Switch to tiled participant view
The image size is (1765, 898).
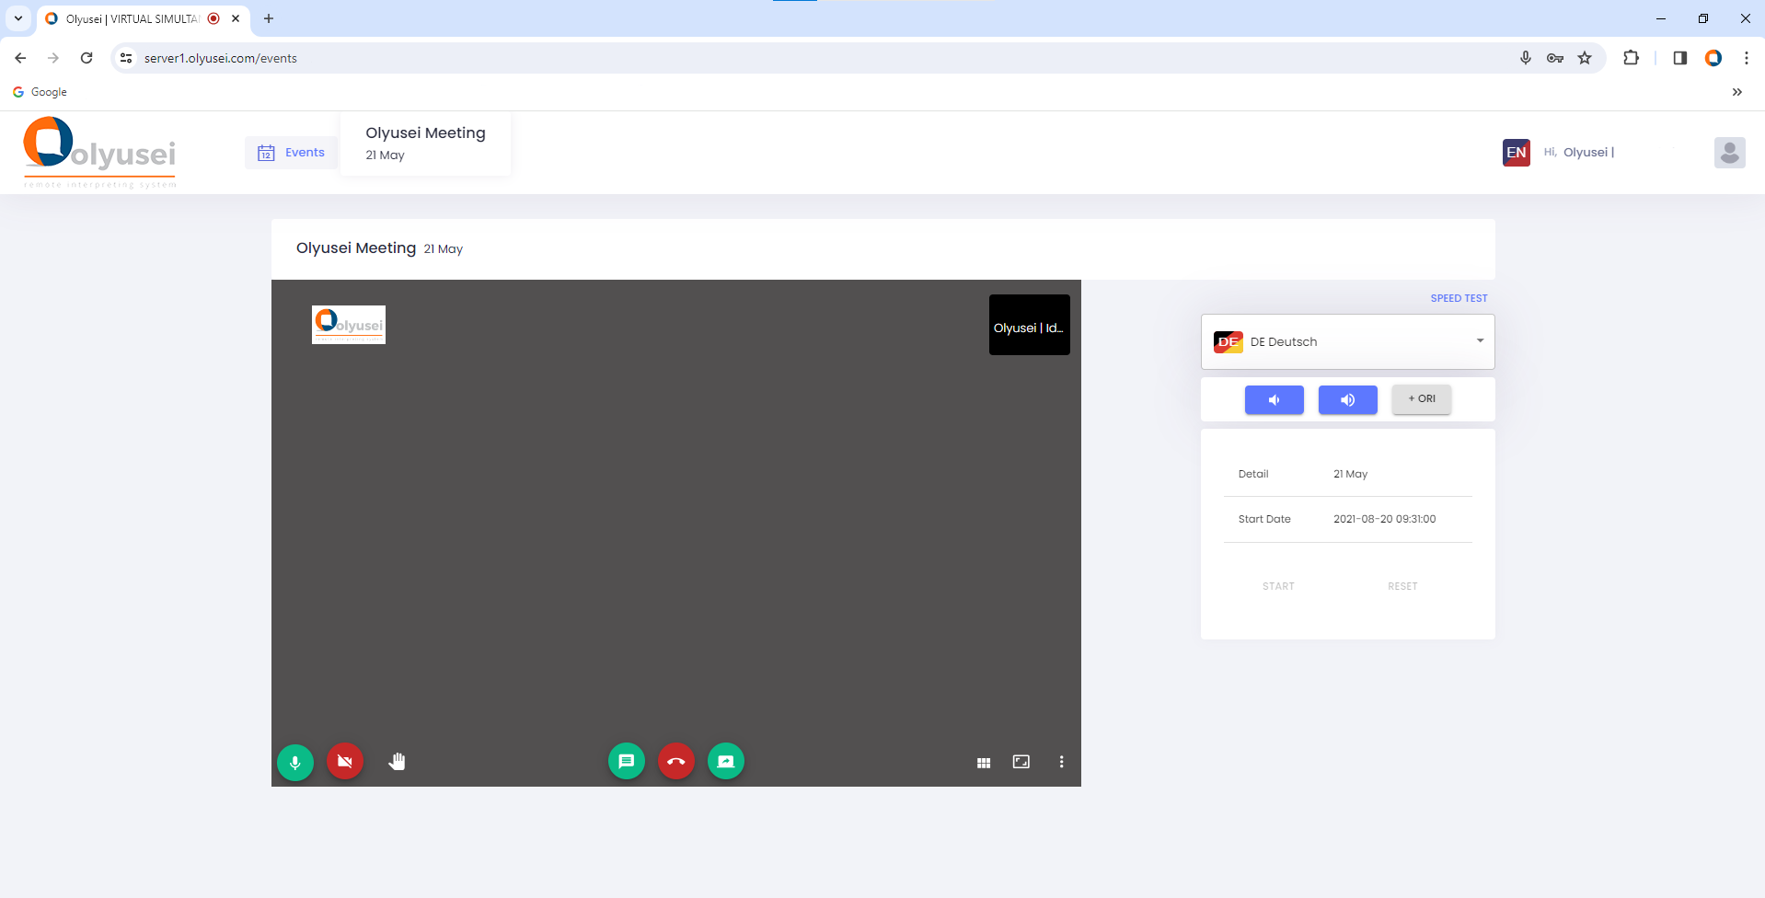pyautogui.click(x=984, y=762)
